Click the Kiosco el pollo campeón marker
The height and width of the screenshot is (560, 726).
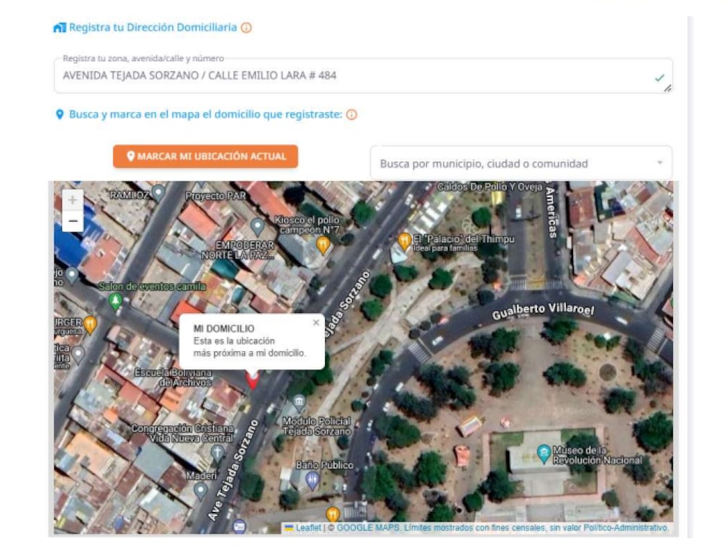point(322,245)
